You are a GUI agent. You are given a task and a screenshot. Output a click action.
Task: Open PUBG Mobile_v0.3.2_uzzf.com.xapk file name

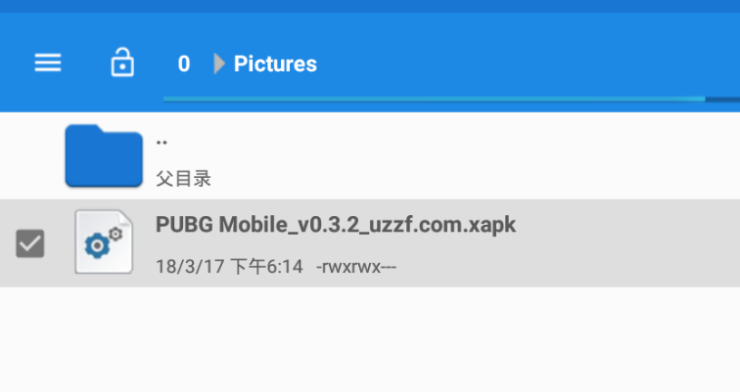tap(336, 225)
